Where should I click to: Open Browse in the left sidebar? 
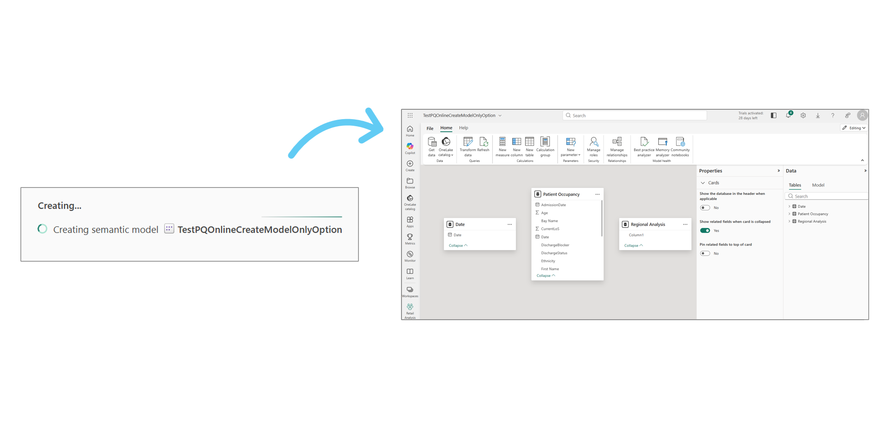click(x=410, y=183)
